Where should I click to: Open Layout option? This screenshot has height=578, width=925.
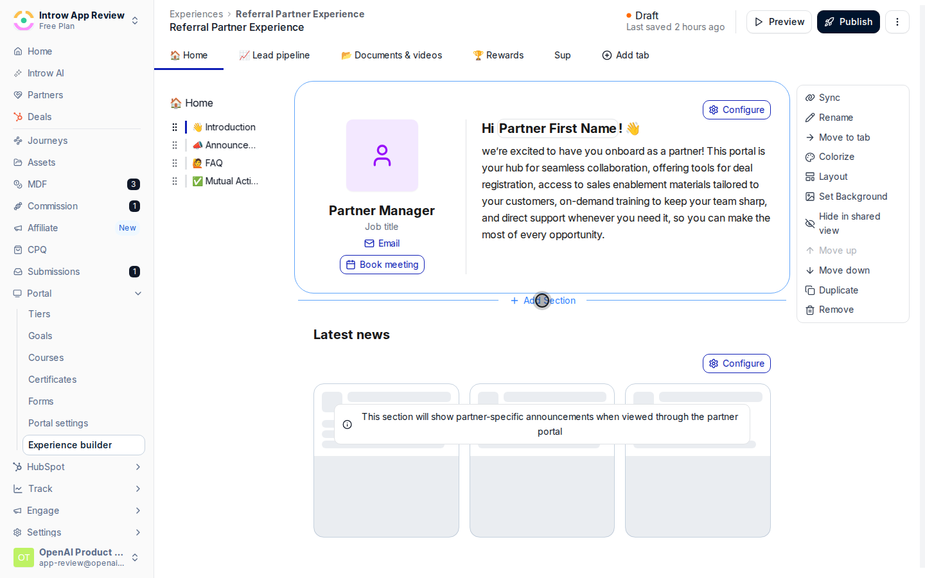click(827, 177)
